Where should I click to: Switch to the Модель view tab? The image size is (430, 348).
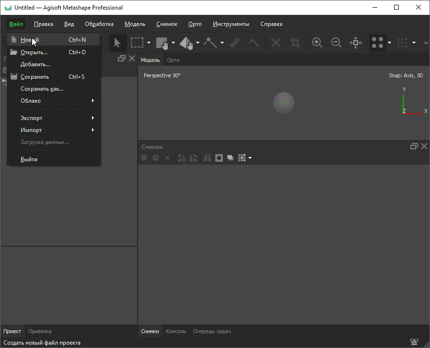(150, 60)
